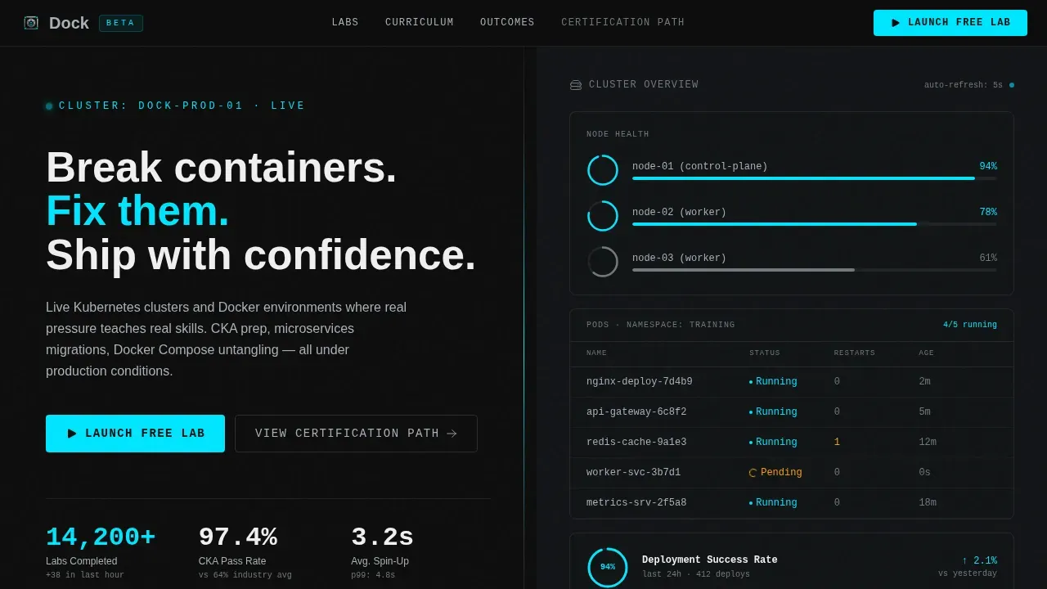The height and width of the screenshot is (589, 1047).
Task: Click node-02 worker progress bar
Action: pyautogui.click(x=815, y=224)
